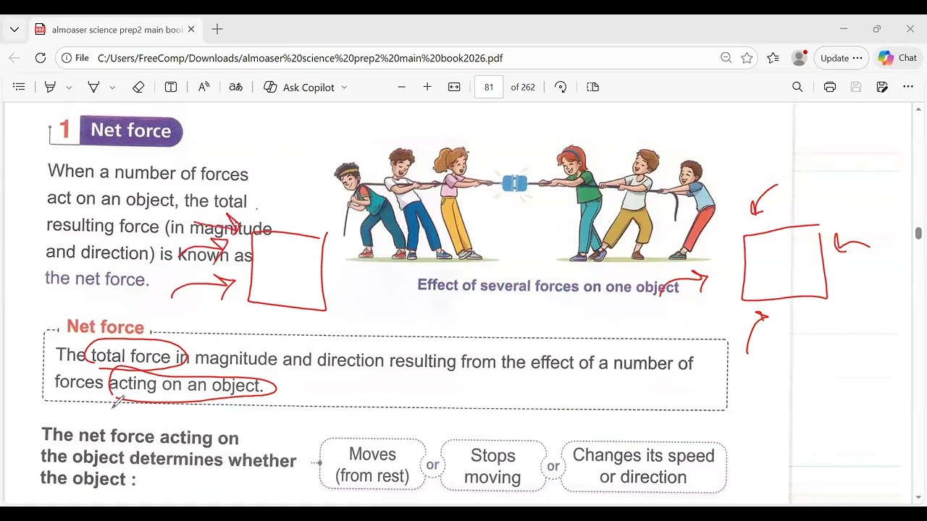Screen dimensions: 927x521
Task: Click 'Changes its speed or direction' box
Action: (643, 466)
